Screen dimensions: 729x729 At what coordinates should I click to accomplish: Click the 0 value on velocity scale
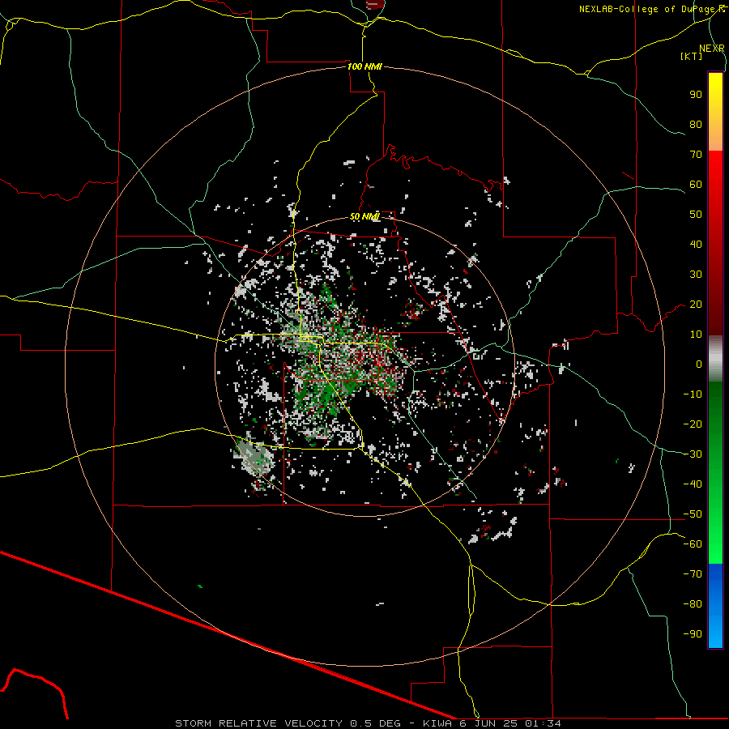point(699,364)
